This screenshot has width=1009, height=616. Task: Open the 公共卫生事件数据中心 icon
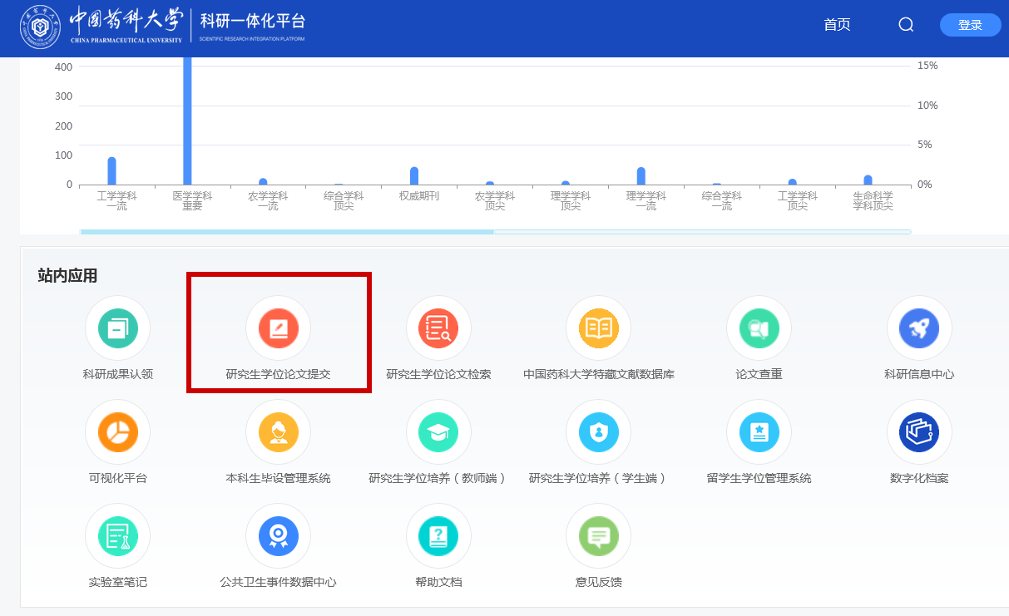click(x=278, y=536)
